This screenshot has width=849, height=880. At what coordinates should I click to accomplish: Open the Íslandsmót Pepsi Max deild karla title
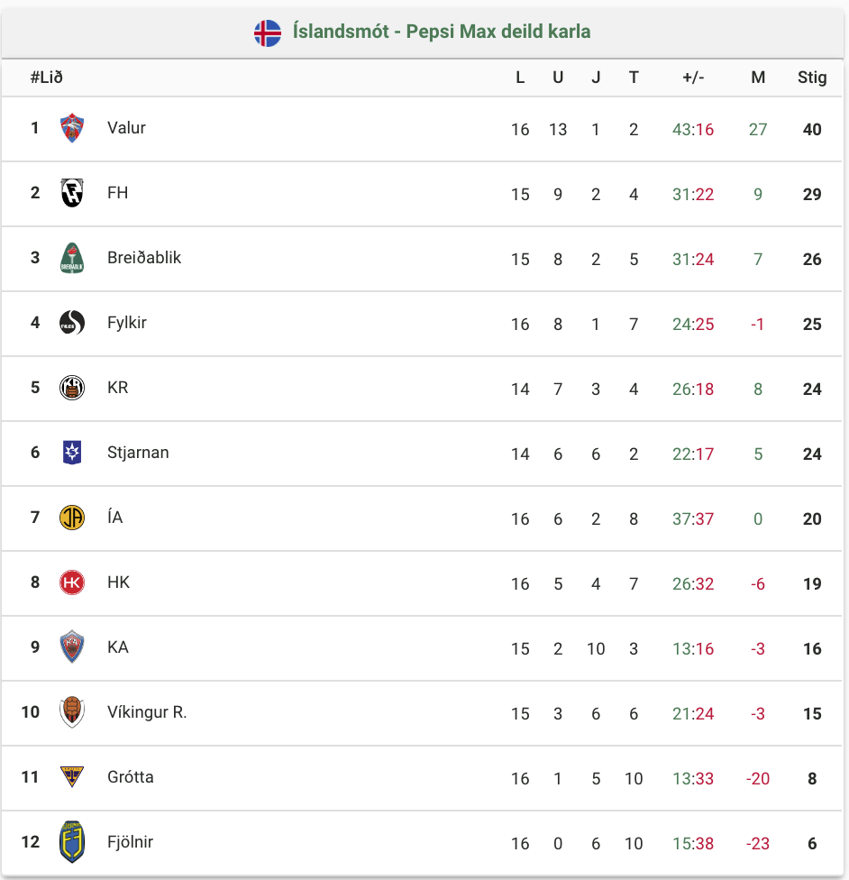click(441, 32)
